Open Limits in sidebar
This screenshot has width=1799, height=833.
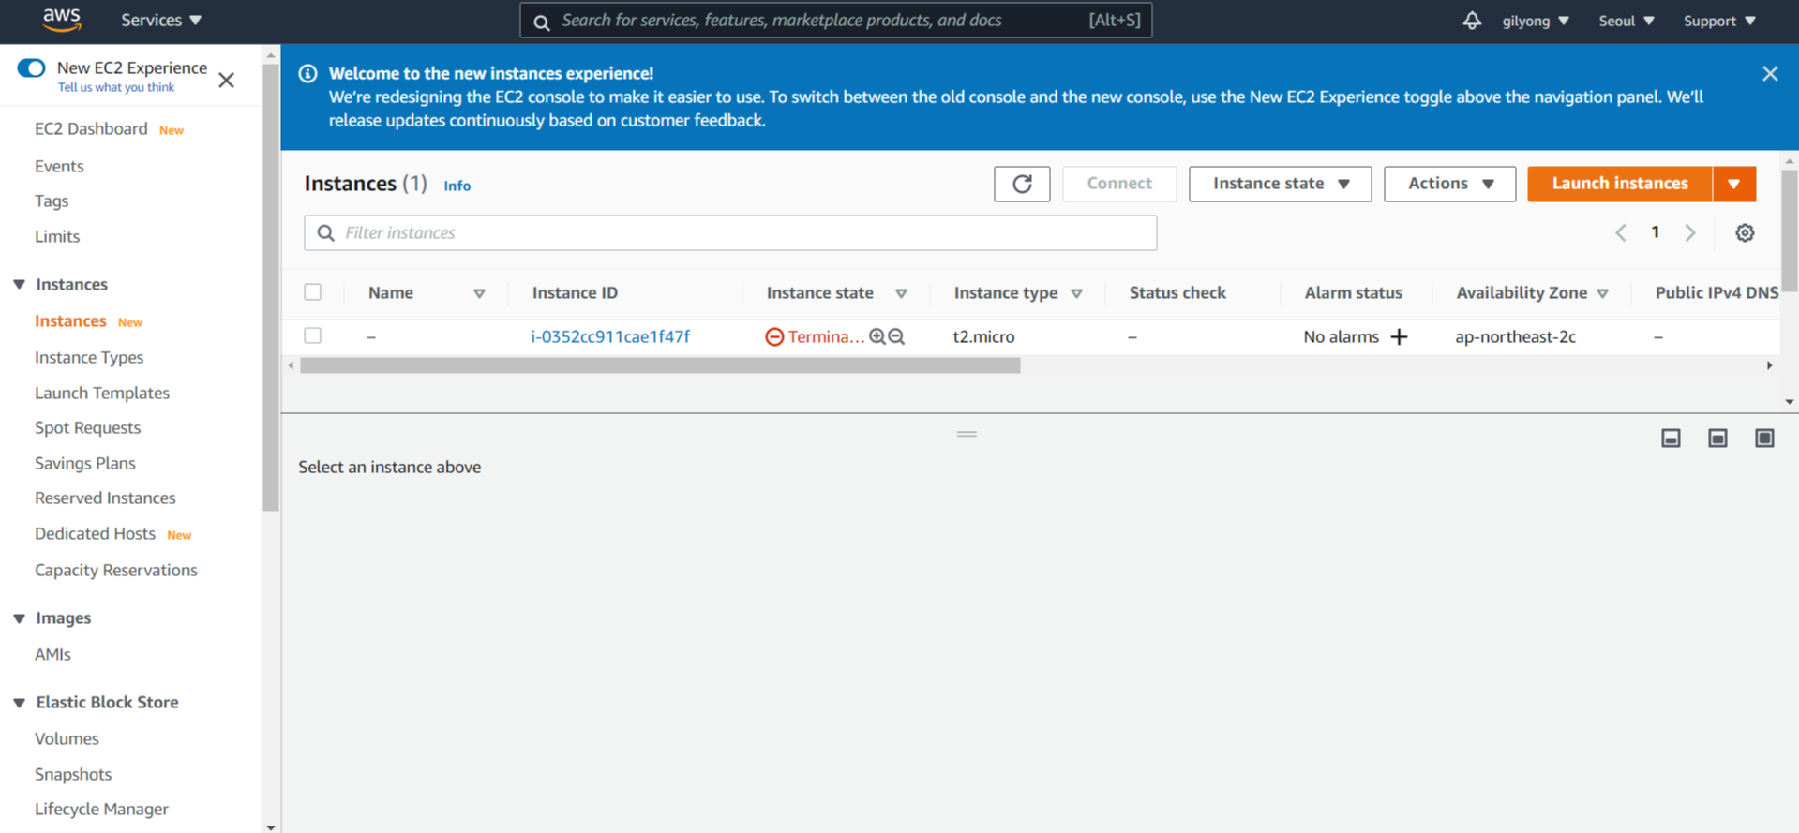[x=57, y=236]
